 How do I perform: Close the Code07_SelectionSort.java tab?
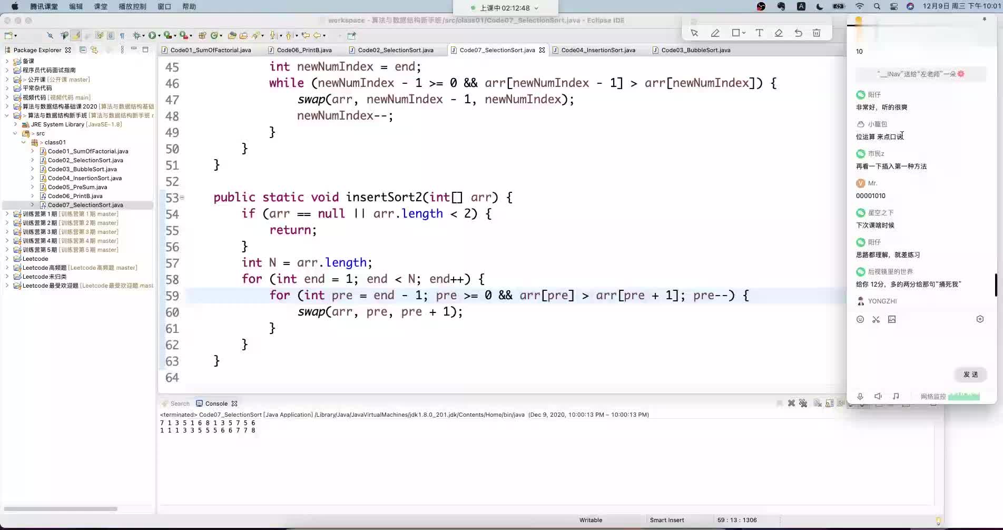pos(542,50)
